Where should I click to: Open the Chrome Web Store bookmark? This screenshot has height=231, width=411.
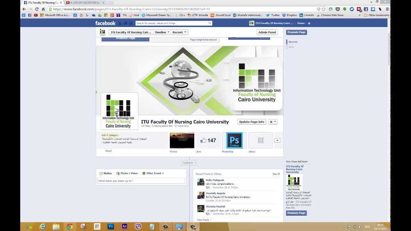click(x=330, y=15)
